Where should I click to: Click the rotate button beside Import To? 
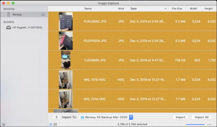click(x=56, y=117)
